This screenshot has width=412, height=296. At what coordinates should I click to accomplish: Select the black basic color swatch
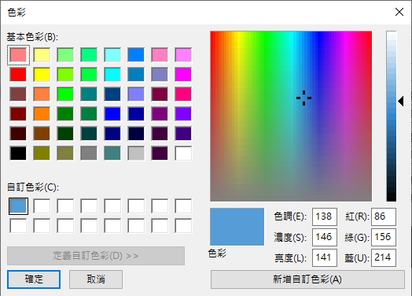click(18, 154)
